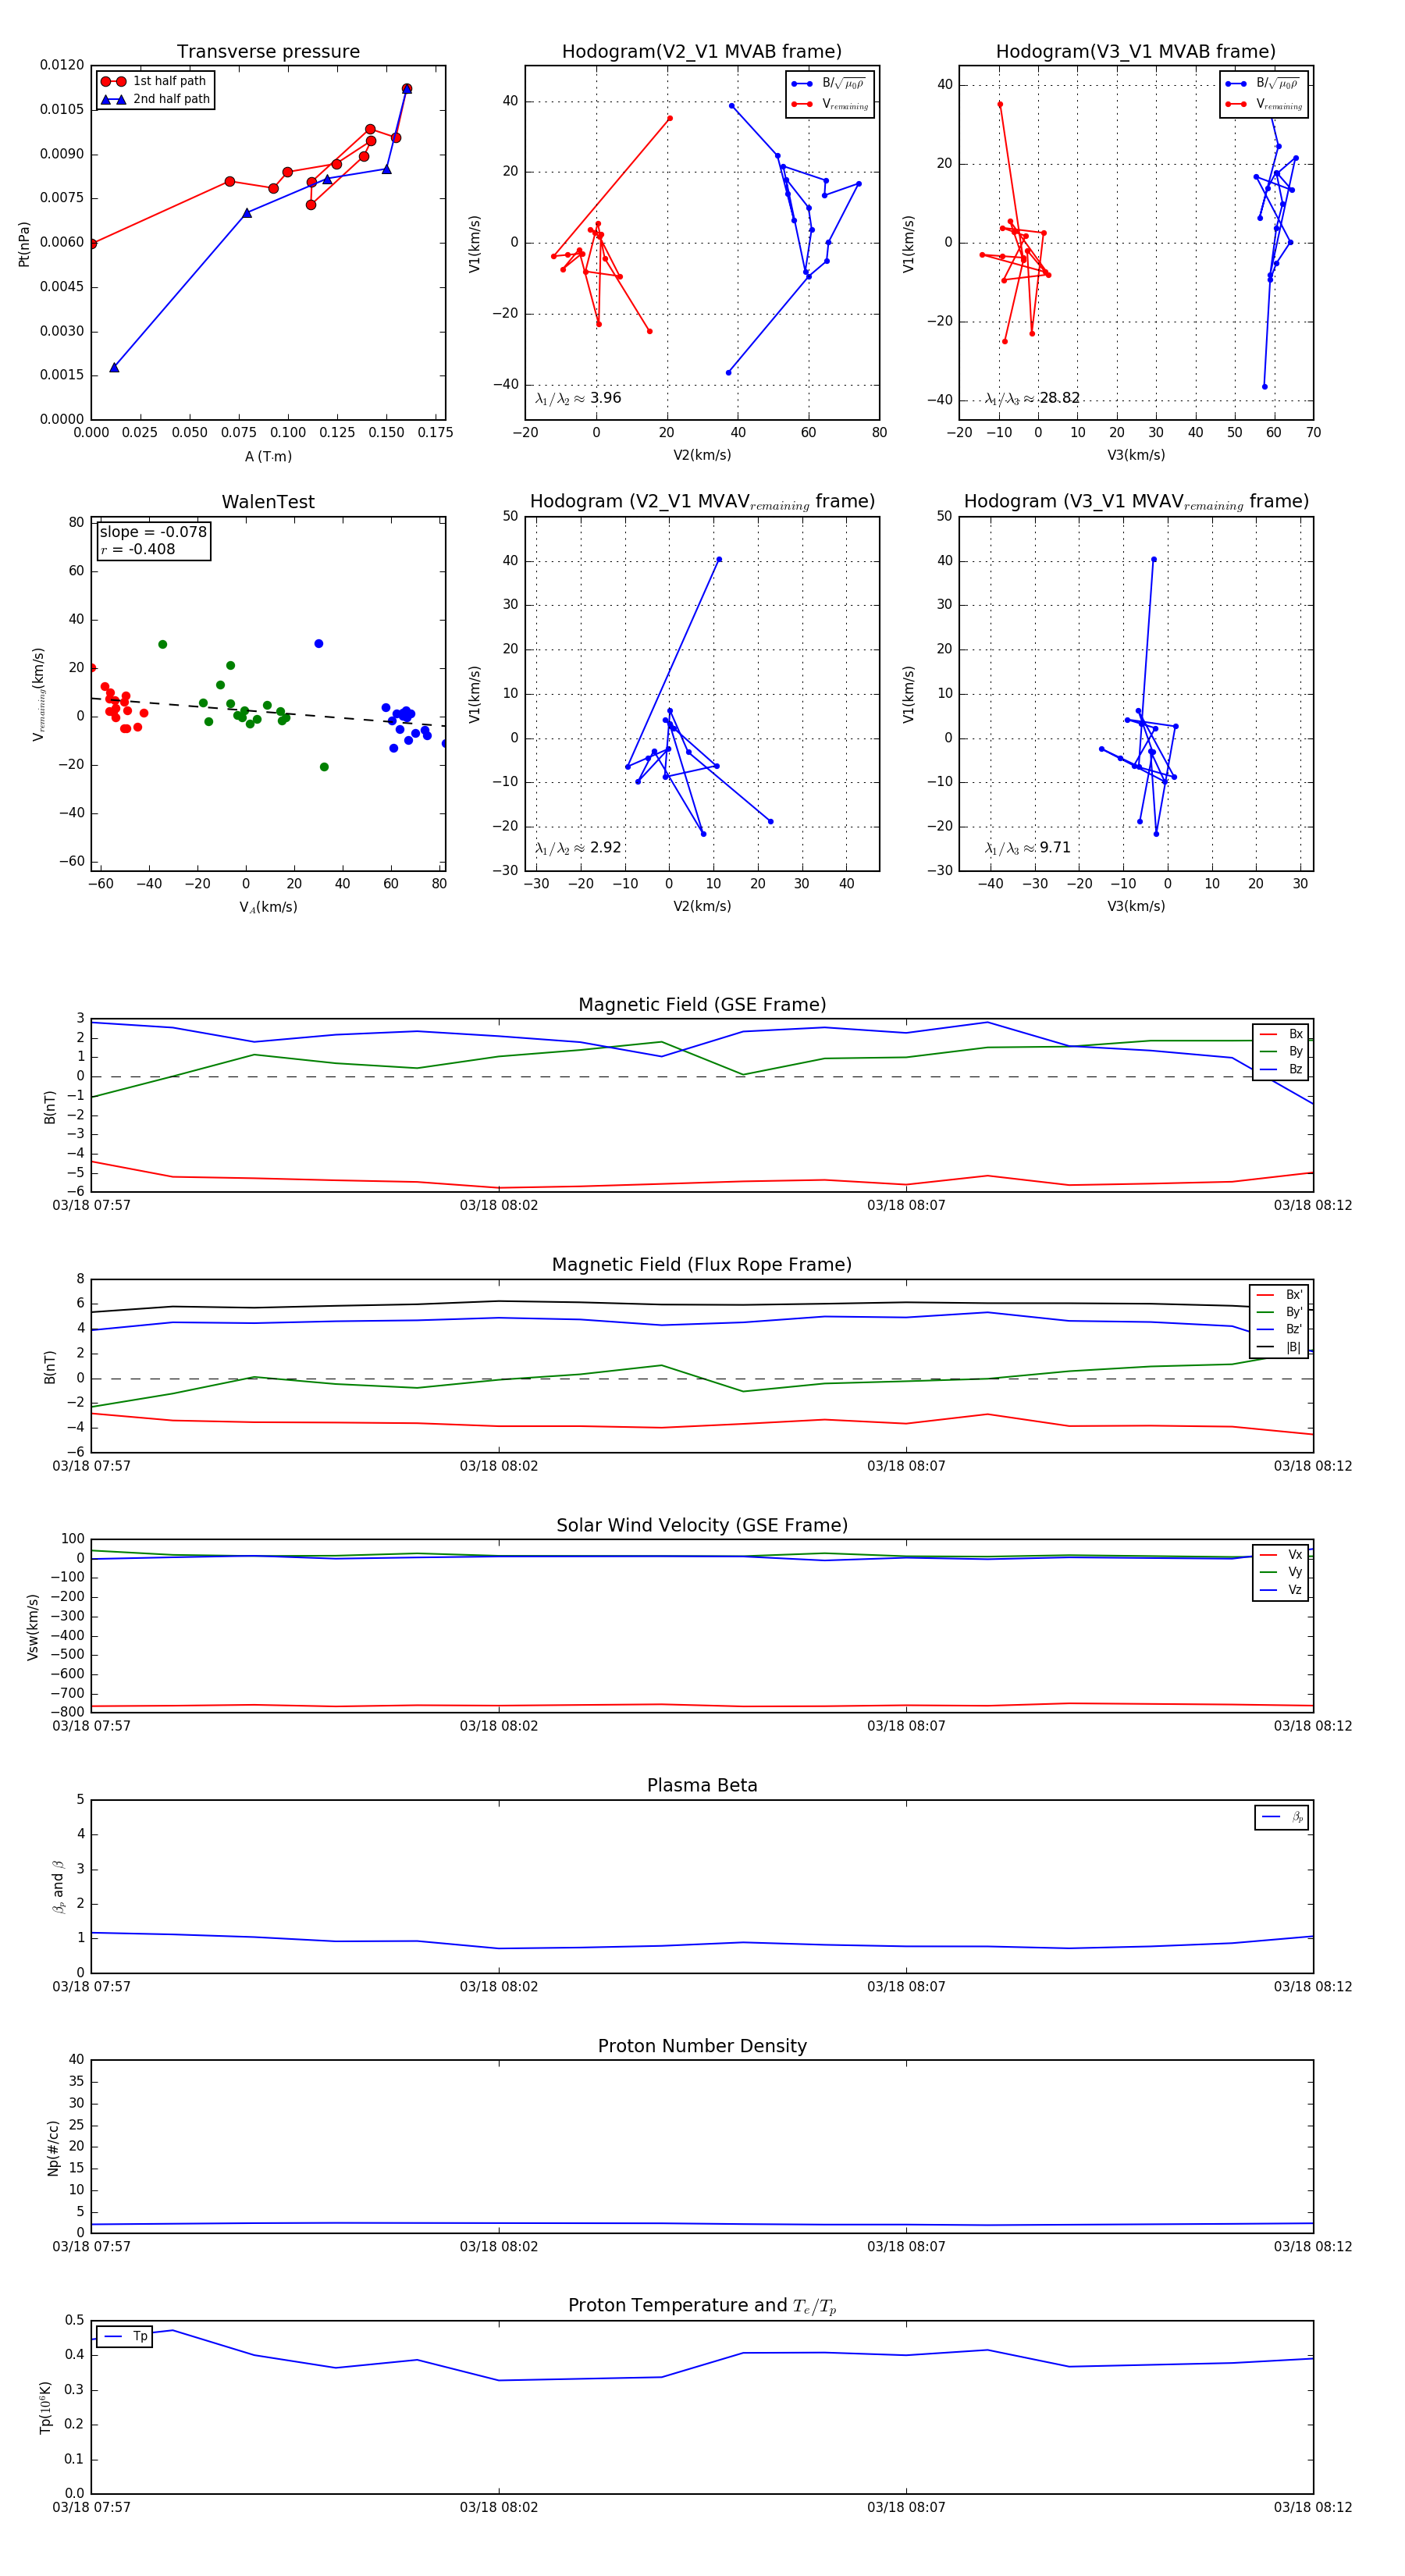1405x2576 pixels.
Task: Click "03/18 07:57" tick under Proton Temperature plot
Action: (92, 2507)
